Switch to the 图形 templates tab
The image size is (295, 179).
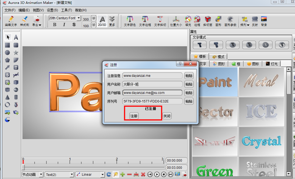219,64
